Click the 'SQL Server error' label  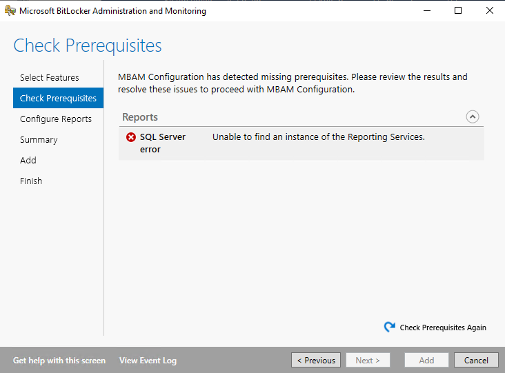[x=163, y=143]
